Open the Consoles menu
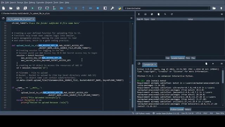 click(x=40, y=2)
